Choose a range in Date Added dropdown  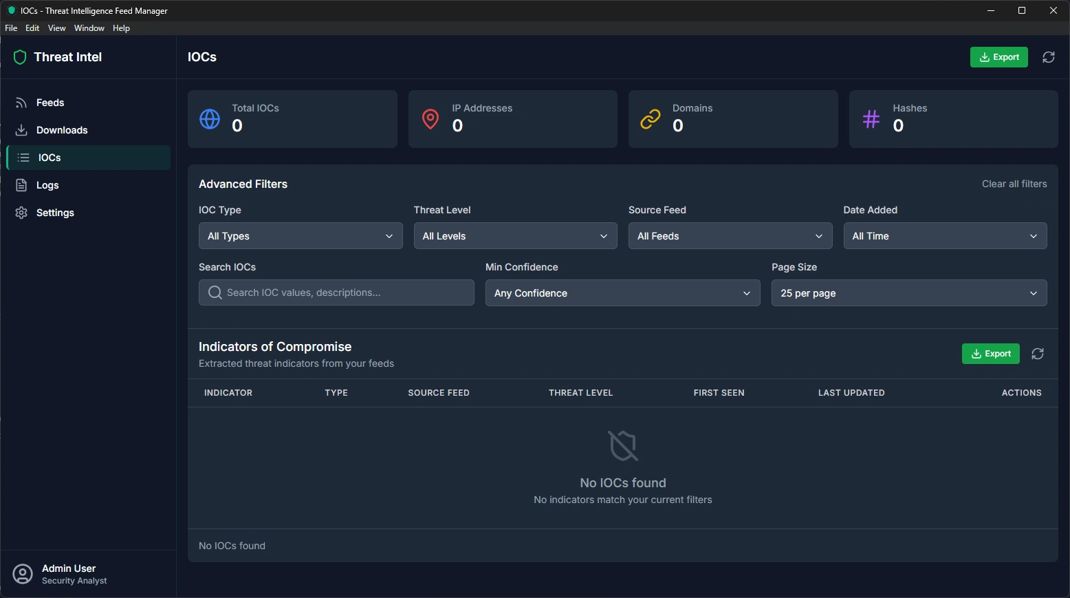pyautogui.click(x=945, y=236)
